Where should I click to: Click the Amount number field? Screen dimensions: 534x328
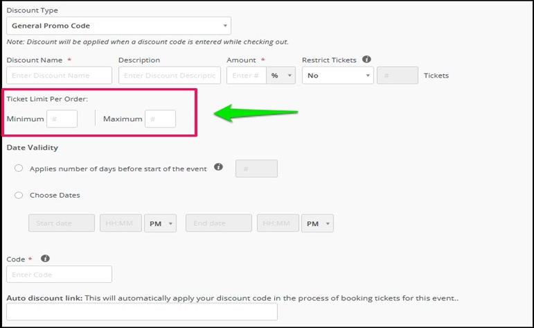point(247,76)
